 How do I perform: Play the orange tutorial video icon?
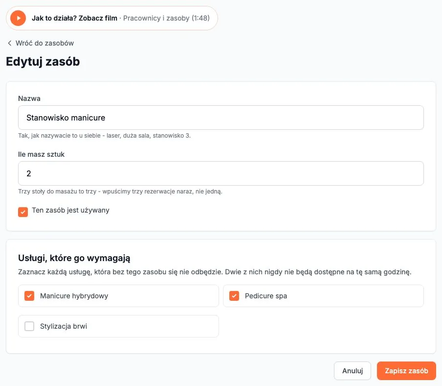pos(18,18)
